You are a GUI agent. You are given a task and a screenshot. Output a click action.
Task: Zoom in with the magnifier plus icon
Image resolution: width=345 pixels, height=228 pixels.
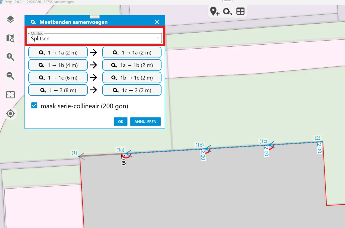click(x=10, y=57)
